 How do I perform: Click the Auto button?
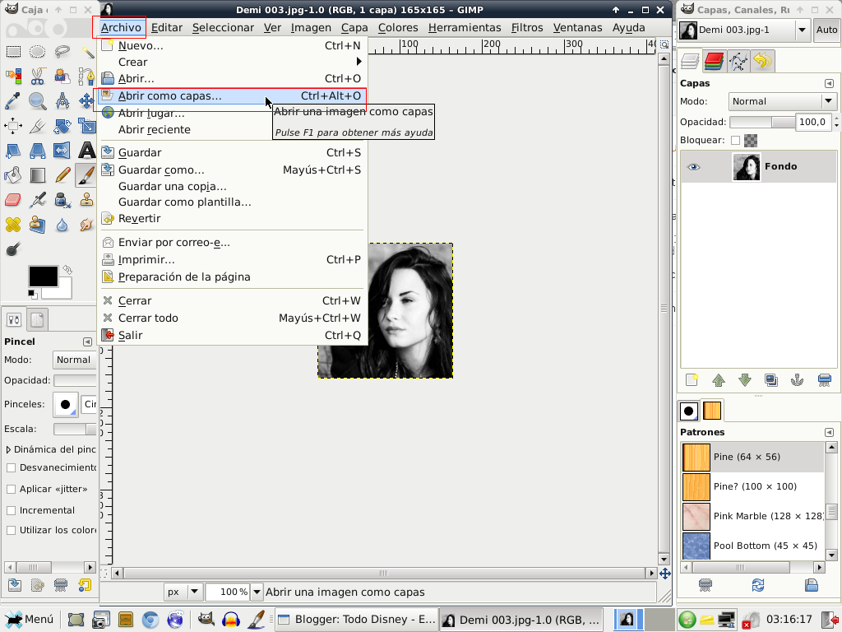pos(826,30)
